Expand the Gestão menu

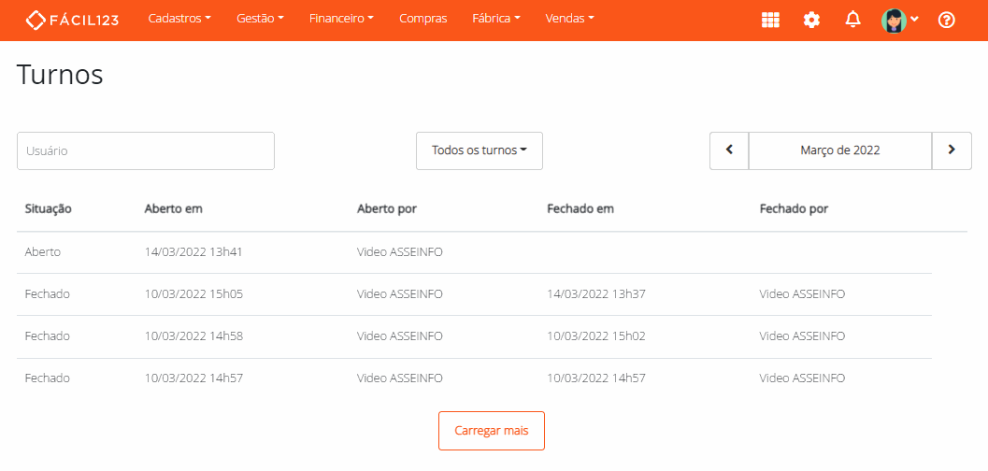pyautogui.click(x=260, y=19)
